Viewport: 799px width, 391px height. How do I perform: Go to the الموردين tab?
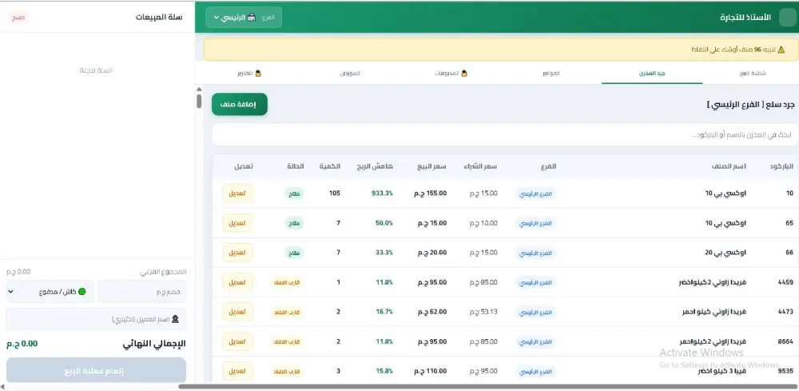pos(350,74)
